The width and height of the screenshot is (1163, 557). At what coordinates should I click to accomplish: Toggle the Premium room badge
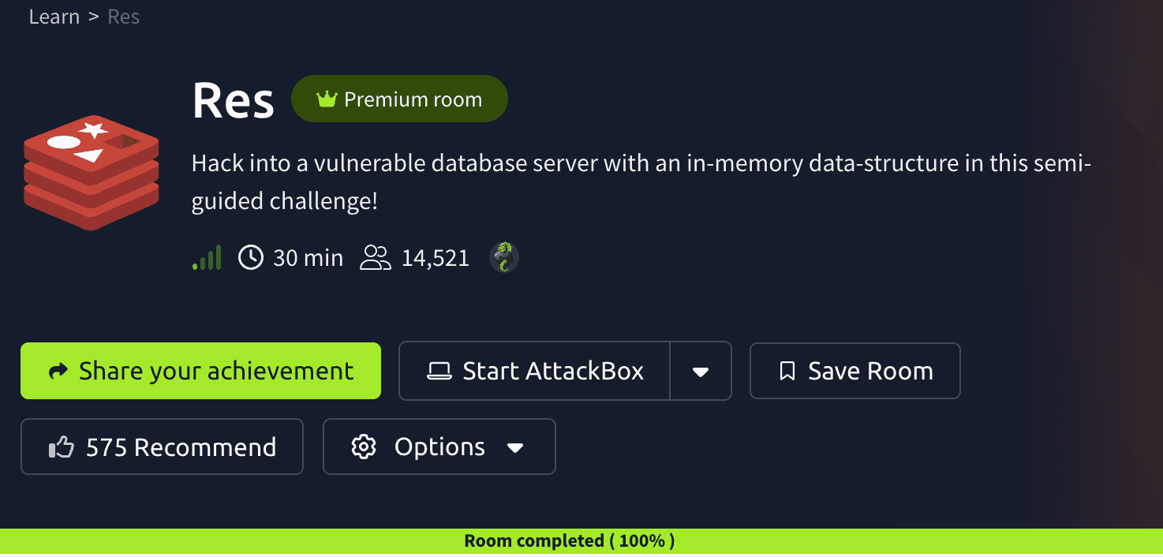click(399, 99)
